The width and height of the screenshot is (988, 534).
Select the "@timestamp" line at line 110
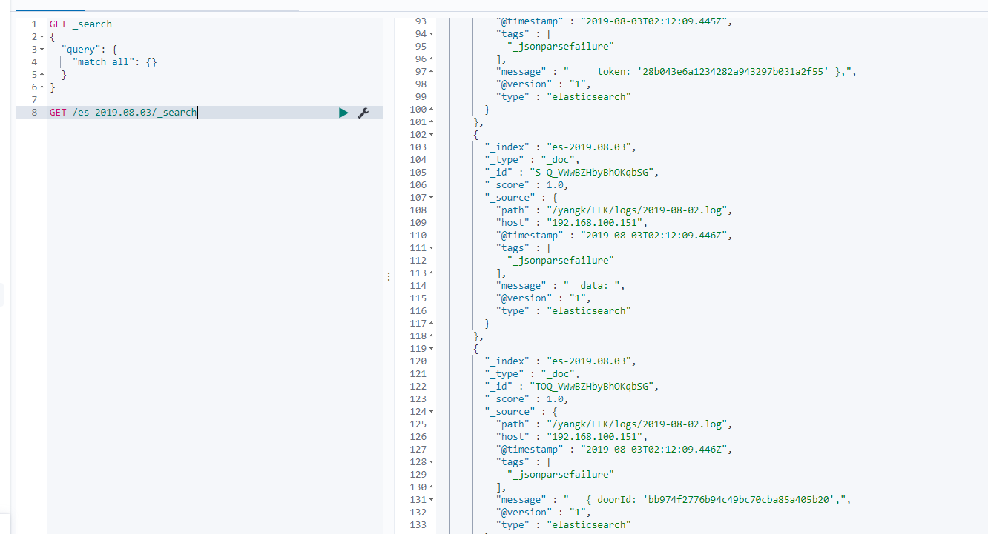[615, 236]
